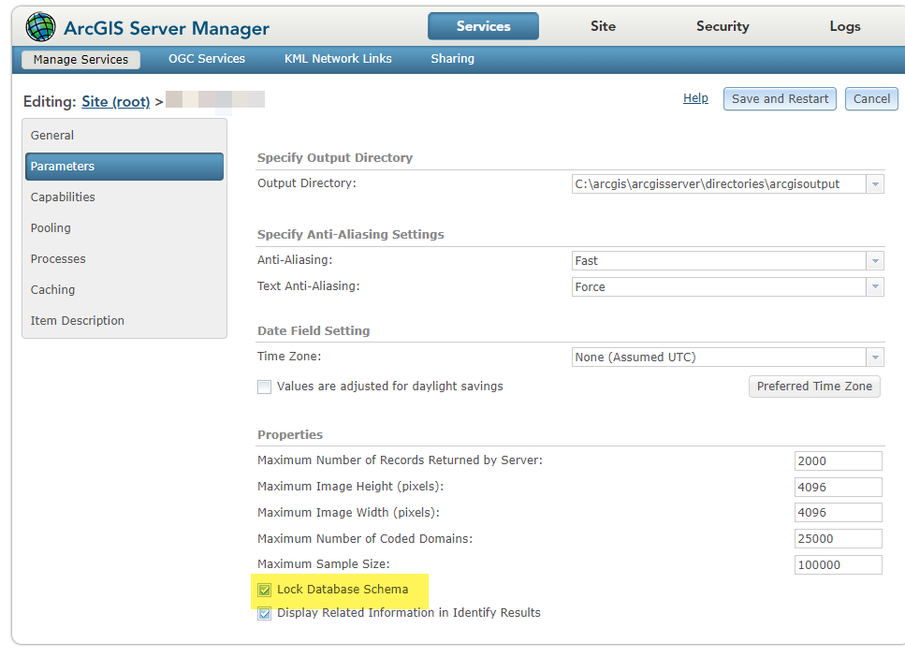Click the ArcGIS Server Manager globe logo

tap(38, 25)
